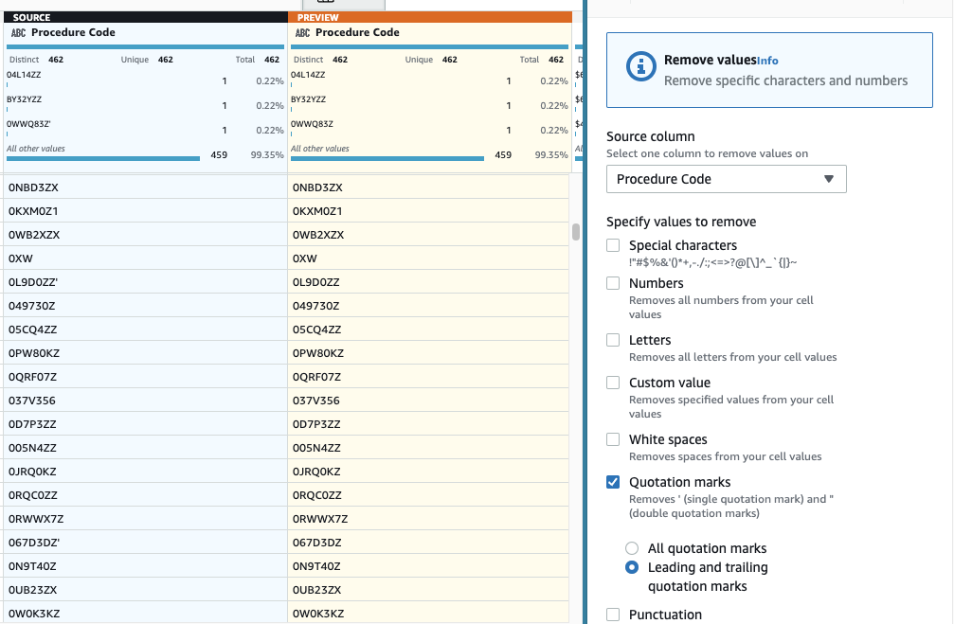Click source cell 049730Z
The width and height of the screenshot is (954, 624).
pyautogui.click(x=145, y=306)
